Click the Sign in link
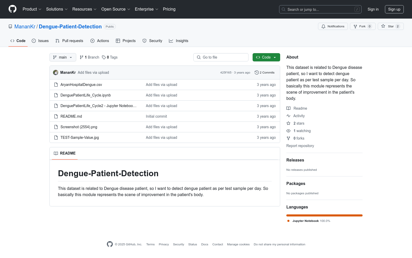 point(373,9)
